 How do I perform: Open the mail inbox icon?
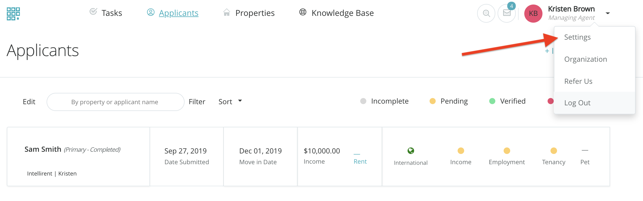(507, 13)
